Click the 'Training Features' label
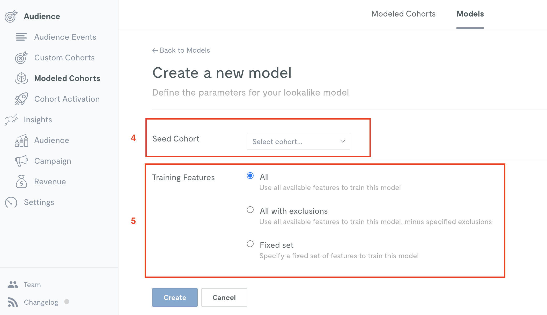Image resolution: width=547 pixels, height=315 pixels. click(x=183, y=177)
